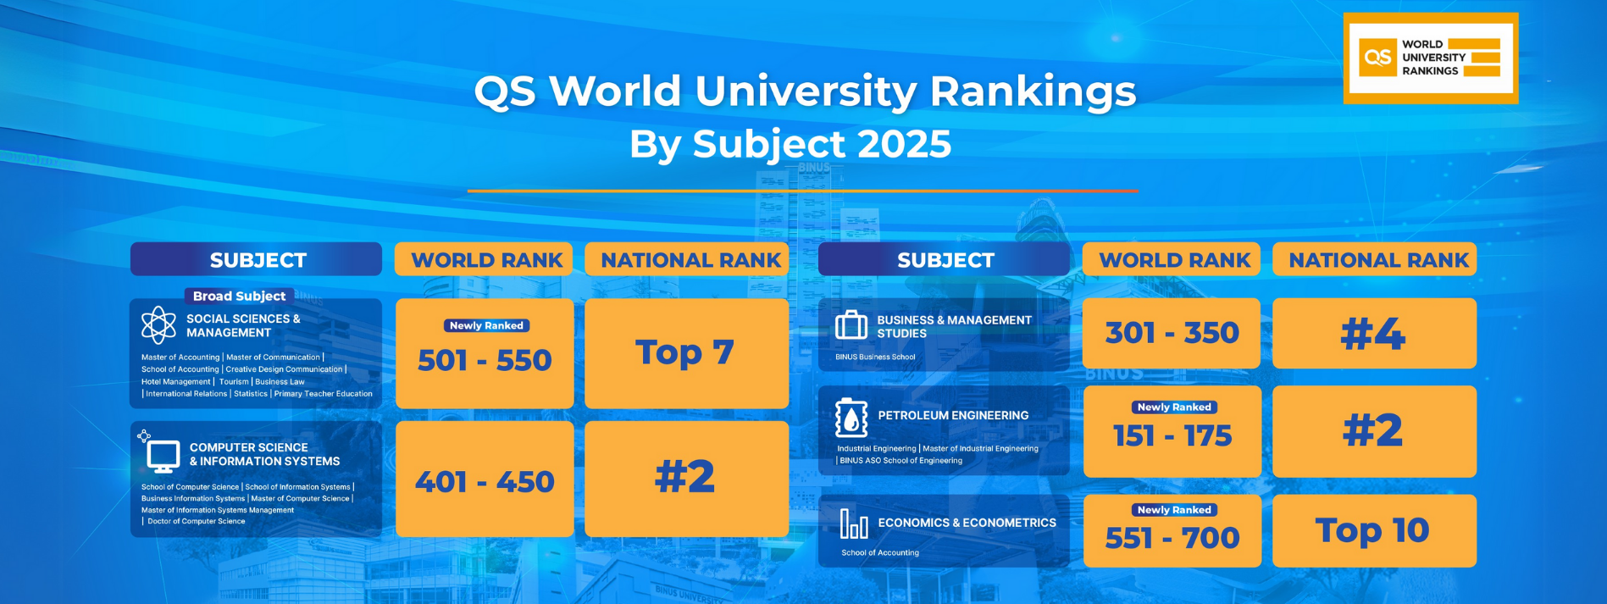Click the Doctor of Computer Science text

click(197, 521)
